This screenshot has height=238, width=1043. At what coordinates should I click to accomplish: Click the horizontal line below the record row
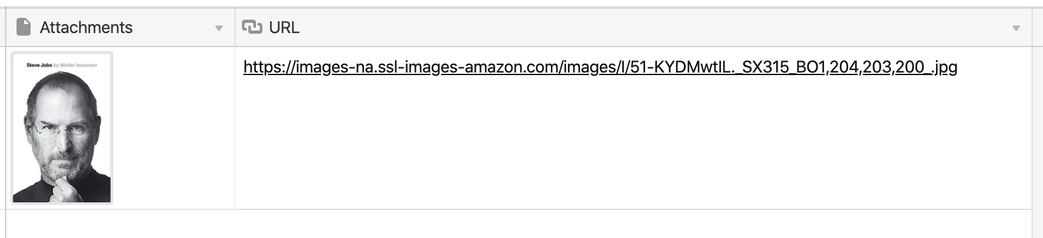519,209
